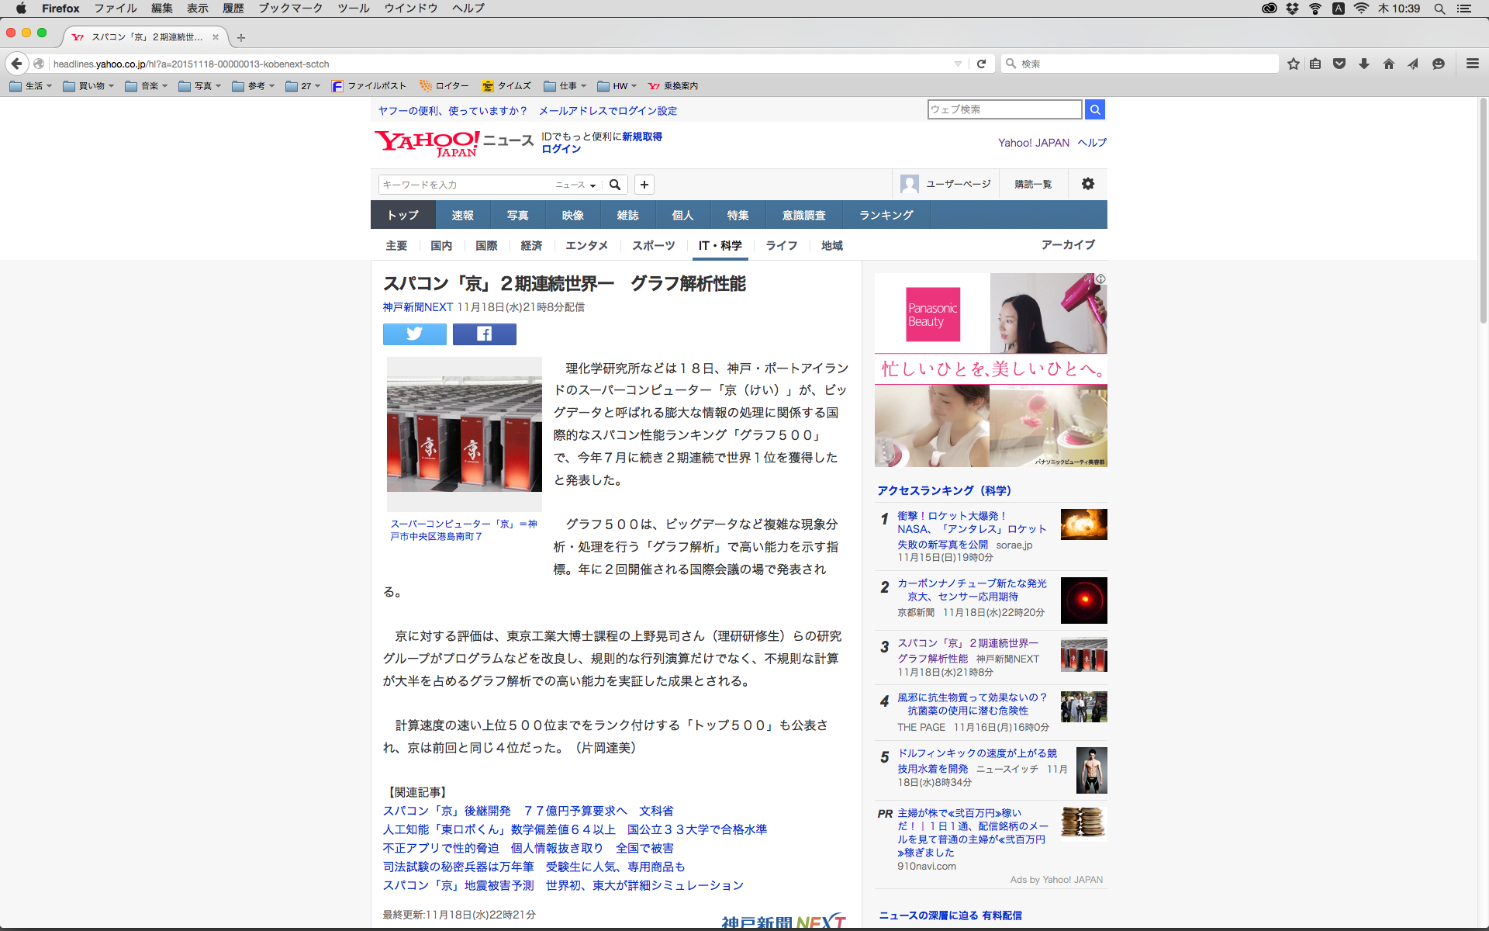This screenshot has height=931, width=1489.
Task: Open the downloads arrow icon
Action: pos(1363,64)
